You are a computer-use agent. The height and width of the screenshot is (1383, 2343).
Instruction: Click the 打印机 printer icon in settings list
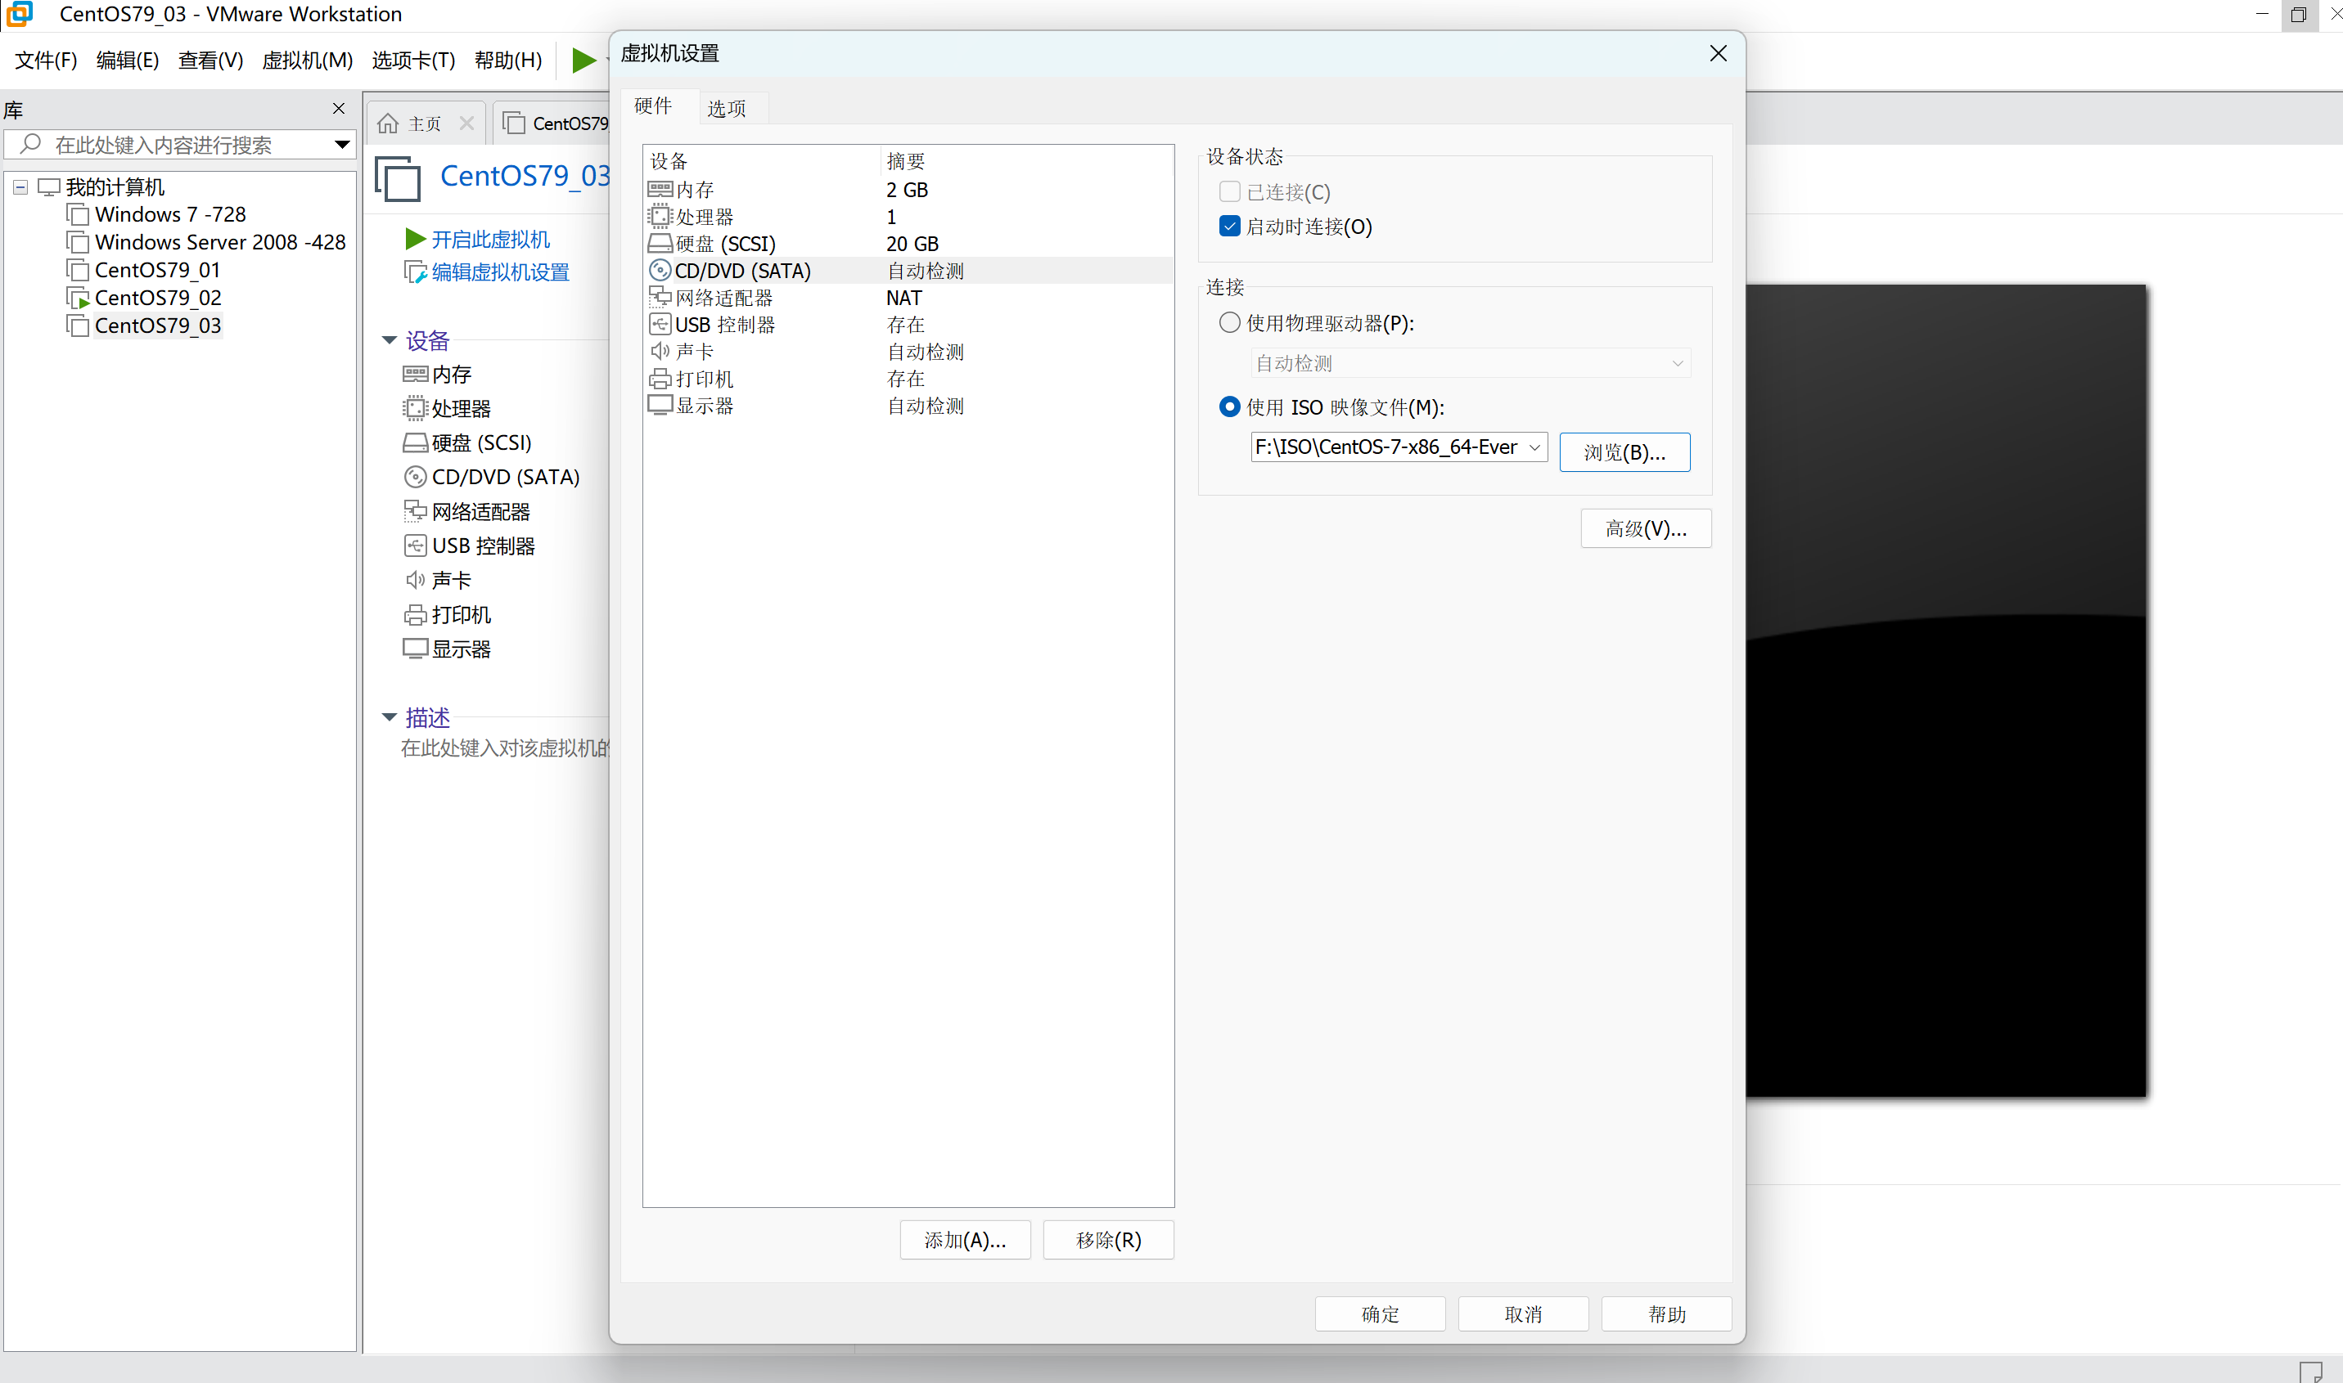point(660,379)
